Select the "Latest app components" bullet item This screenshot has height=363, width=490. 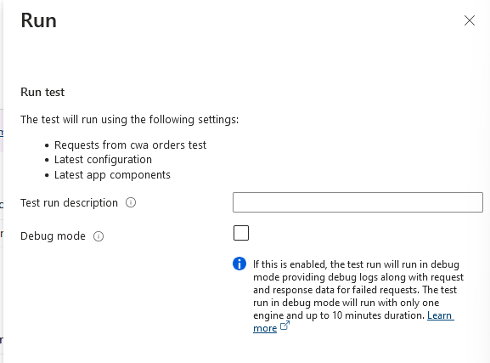112,175
